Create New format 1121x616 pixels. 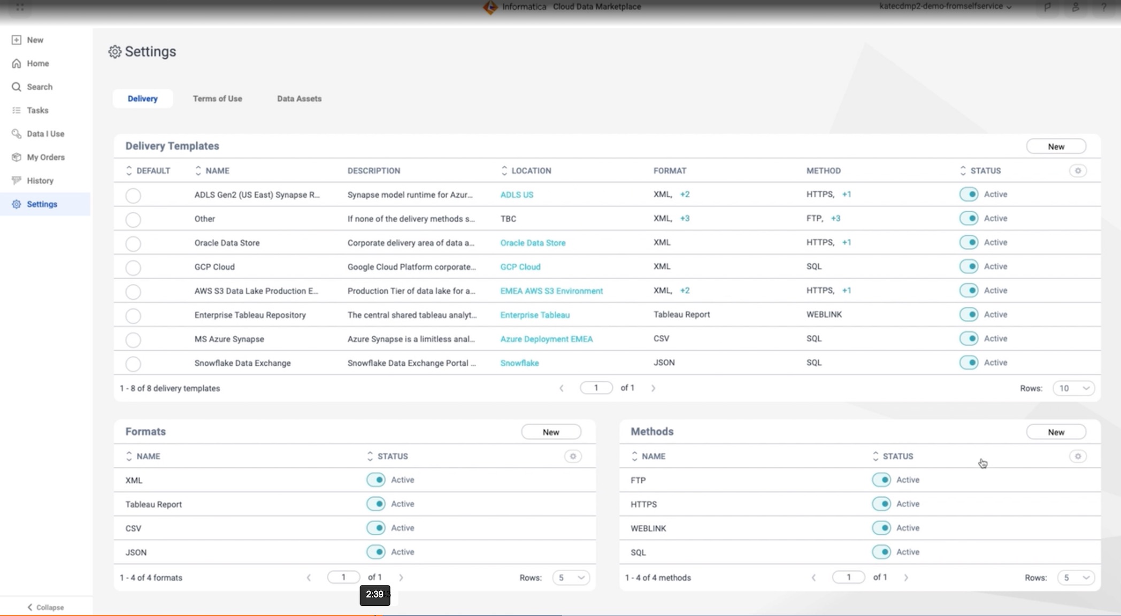pyautogui.click(x=551, y=432)
